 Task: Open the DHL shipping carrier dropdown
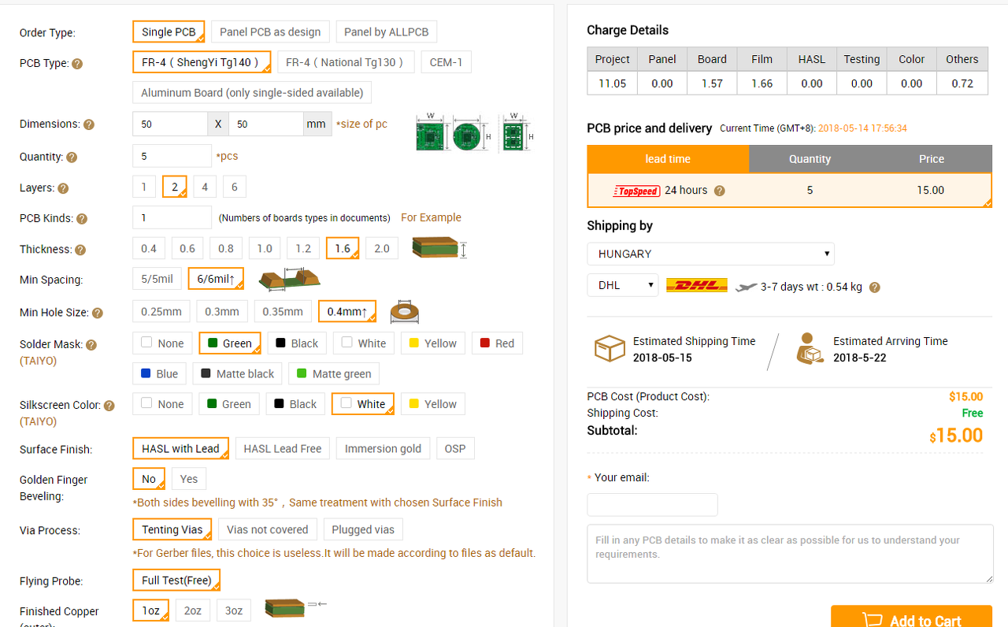click(x=622, y=285)
